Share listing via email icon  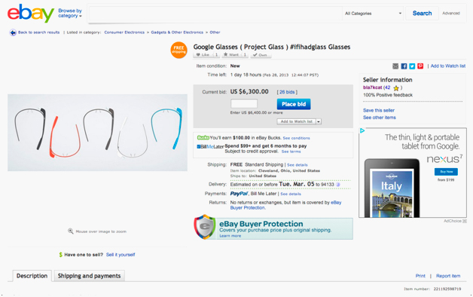tap(395, 66)
